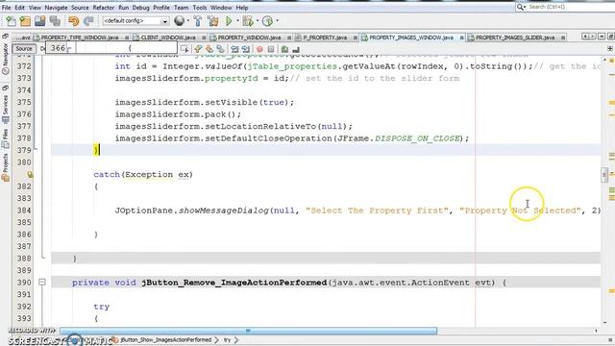Open dropdown arrow next to Profile Project

point(277,21)
